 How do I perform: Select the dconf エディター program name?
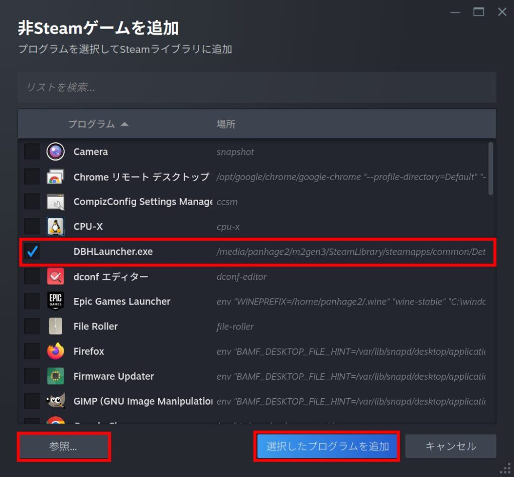(x=111, y=276)
